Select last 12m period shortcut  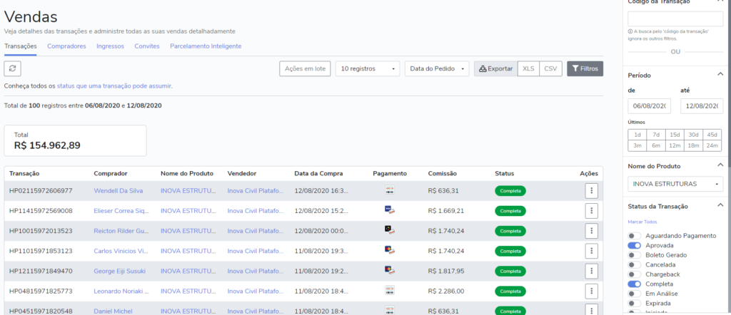[x=675, y=146]
